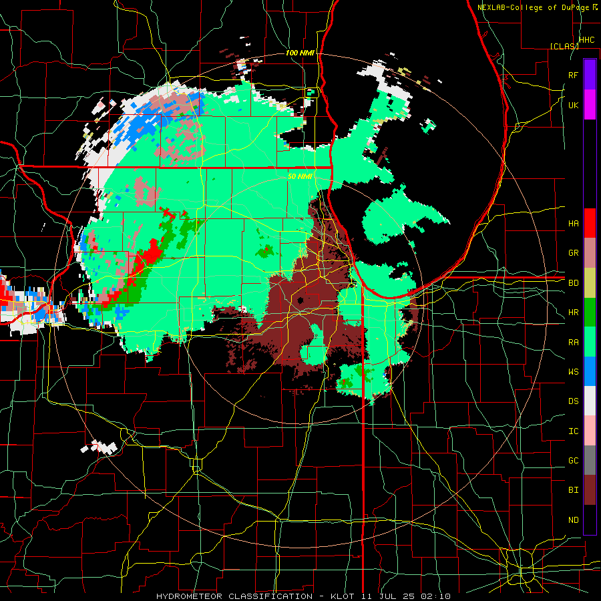The height and width of the screenshot is (601, 601).
Task: Click the 02:10 timestamp text
Action: 435,596
